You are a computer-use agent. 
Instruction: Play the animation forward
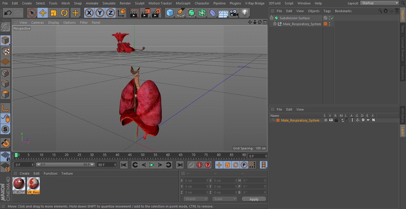coord(152,165)
